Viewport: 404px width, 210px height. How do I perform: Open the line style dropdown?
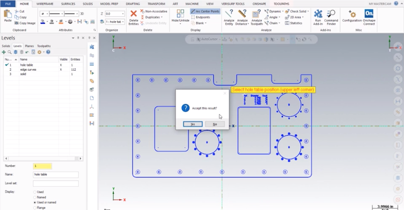(x=62, y=14)
